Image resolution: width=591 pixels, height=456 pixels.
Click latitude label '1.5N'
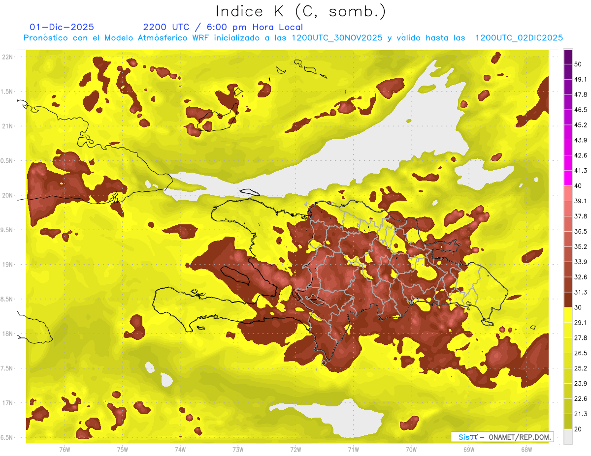tap(8, 91)
